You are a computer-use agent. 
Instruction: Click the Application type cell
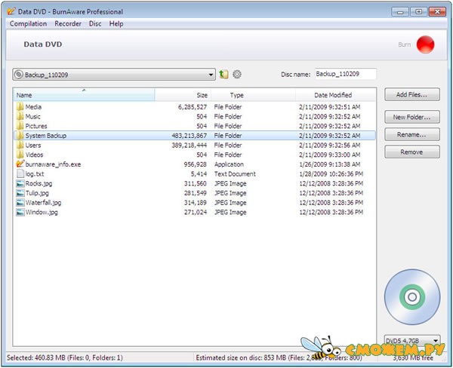point(229,164)
